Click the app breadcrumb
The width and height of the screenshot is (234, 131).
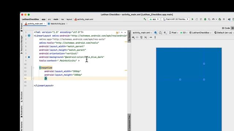click(44, 19)
